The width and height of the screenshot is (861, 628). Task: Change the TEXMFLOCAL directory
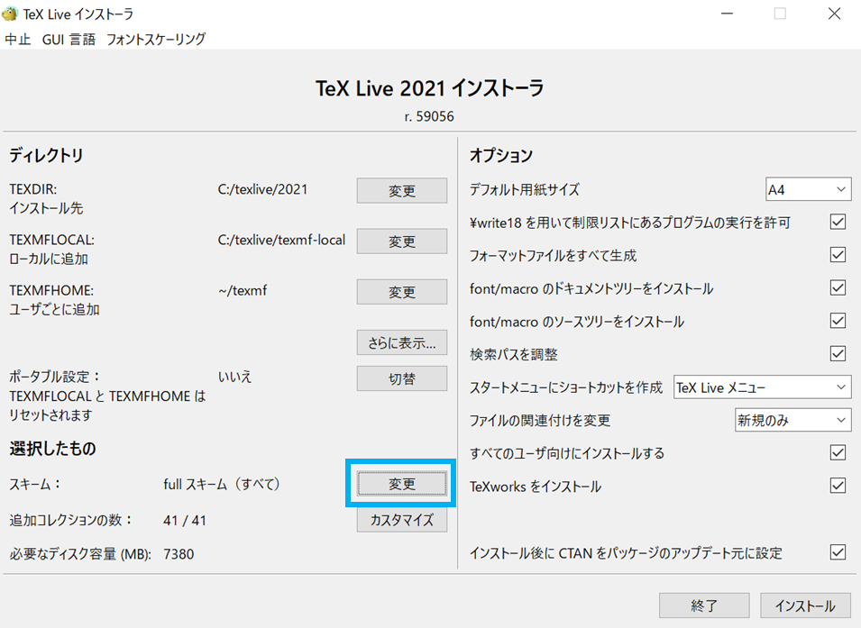[401, 241]
